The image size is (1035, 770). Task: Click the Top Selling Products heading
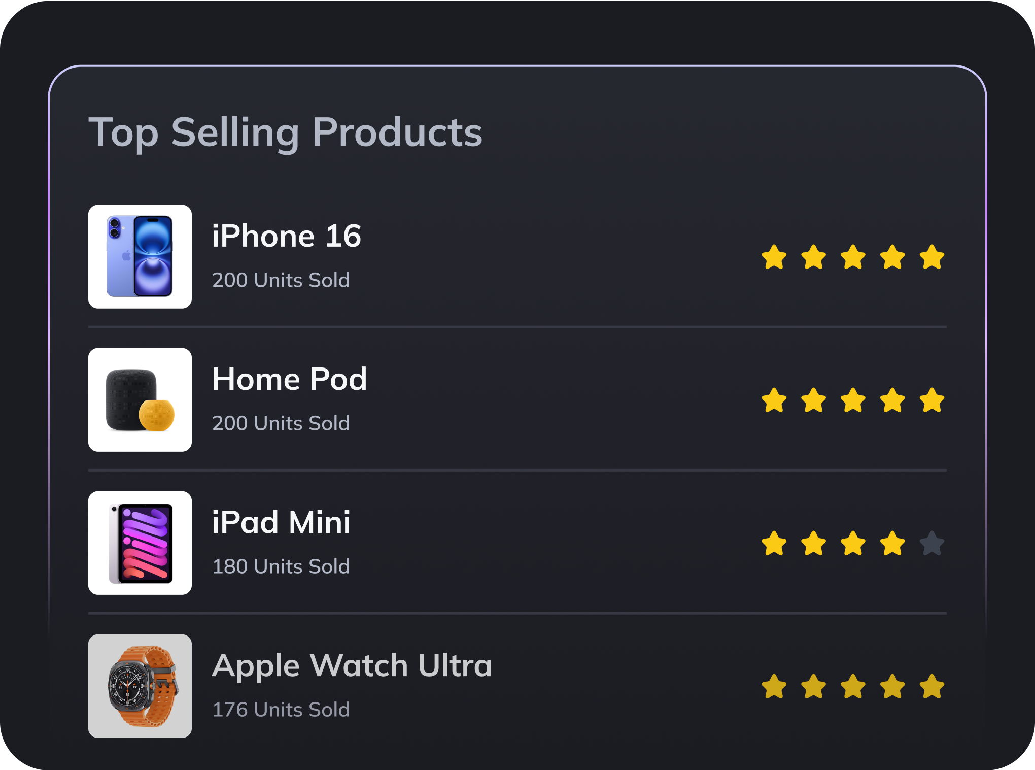286,133
